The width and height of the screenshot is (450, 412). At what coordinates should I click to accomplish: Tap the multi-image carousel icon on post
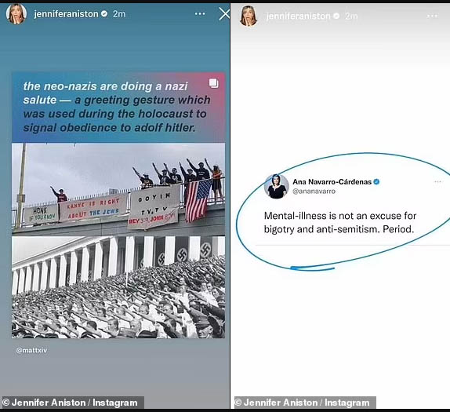213,83
